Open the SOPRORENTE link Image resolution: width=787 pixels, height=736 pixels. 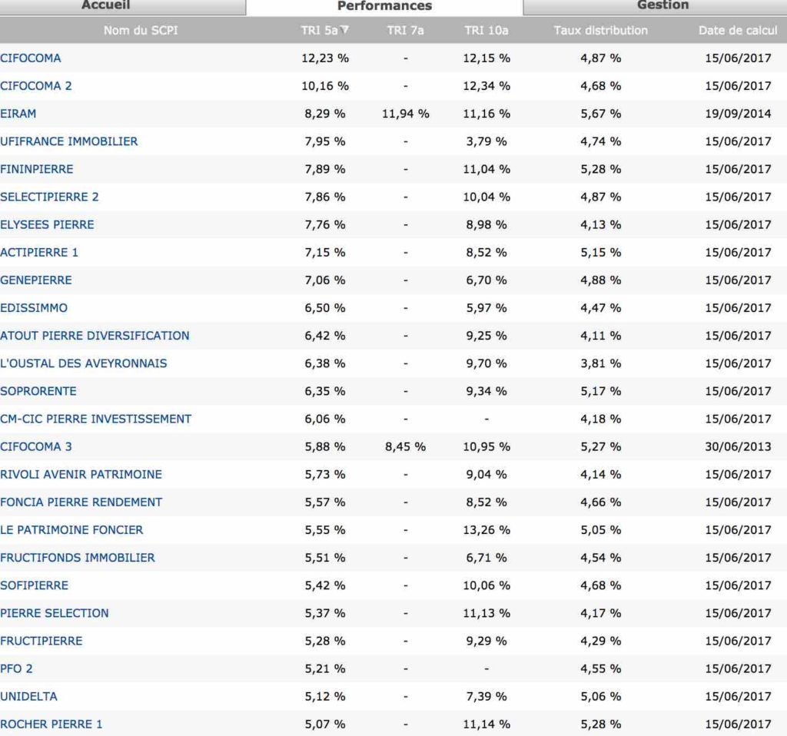38,391
